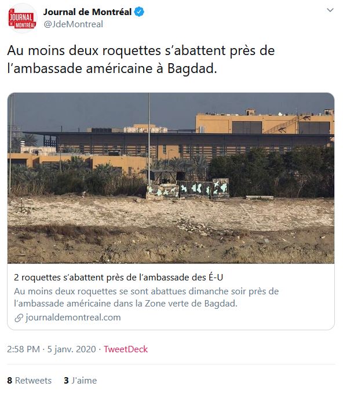Open the TweetDeck source link
The width and height of the screenshot is (343, 394).
pos(126,349)
